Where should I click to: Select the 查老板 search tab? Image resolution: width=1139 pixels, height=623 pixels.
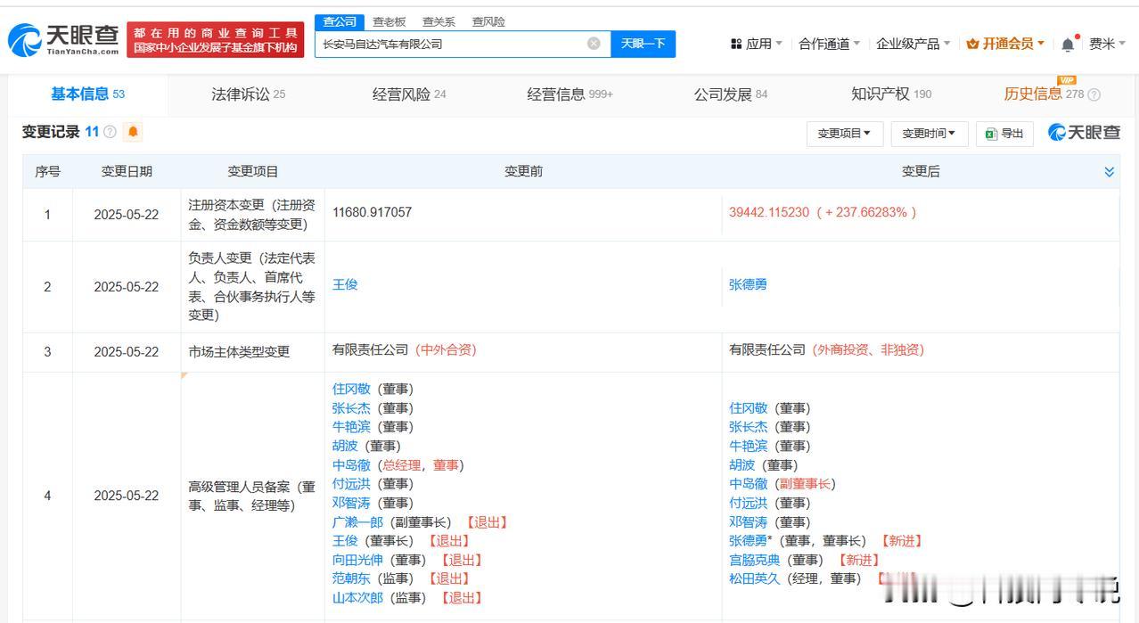[x=389, y=21]
